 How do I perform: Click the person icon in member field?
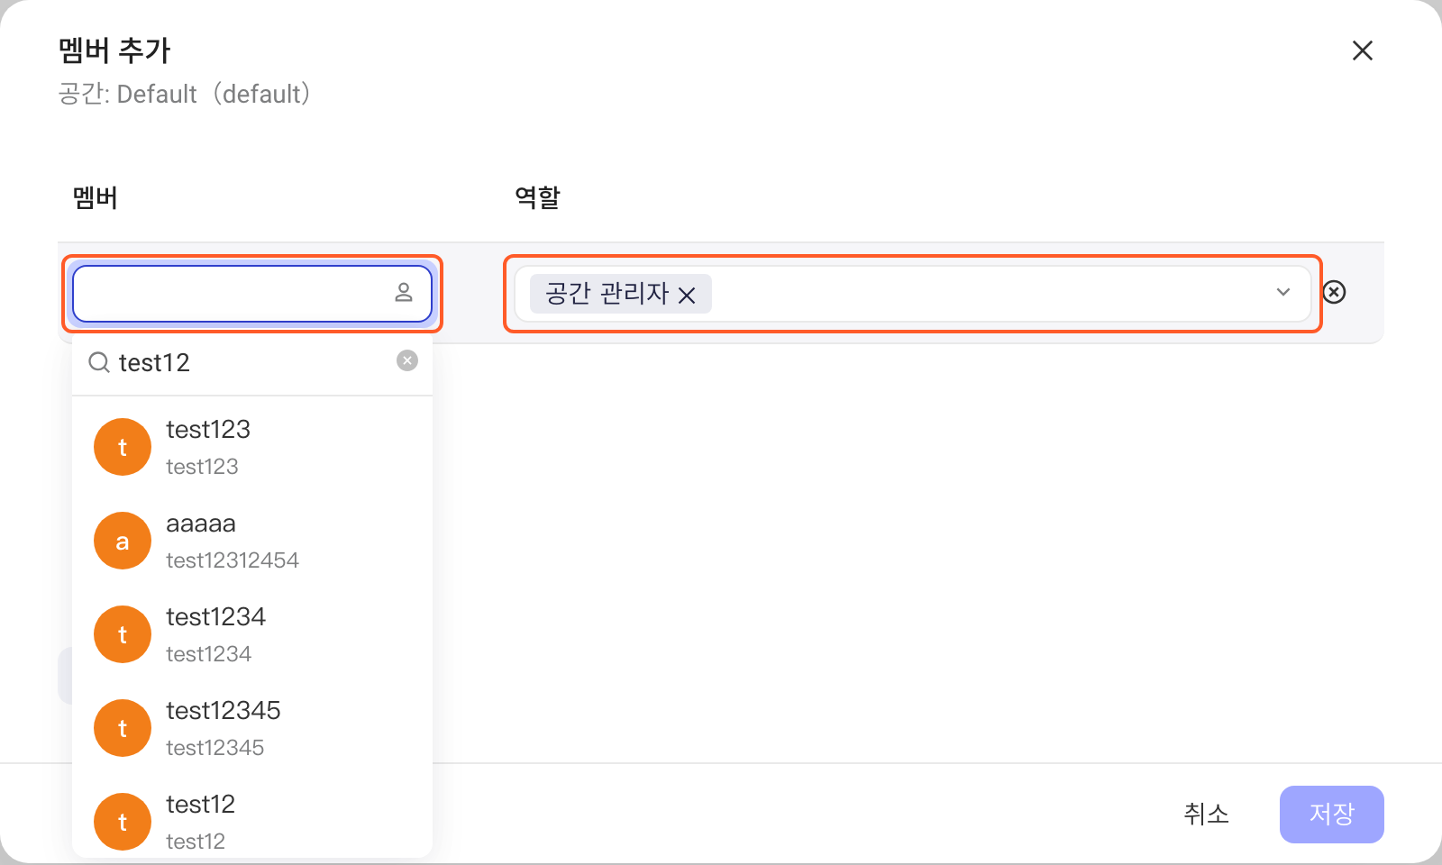point(404,292)
